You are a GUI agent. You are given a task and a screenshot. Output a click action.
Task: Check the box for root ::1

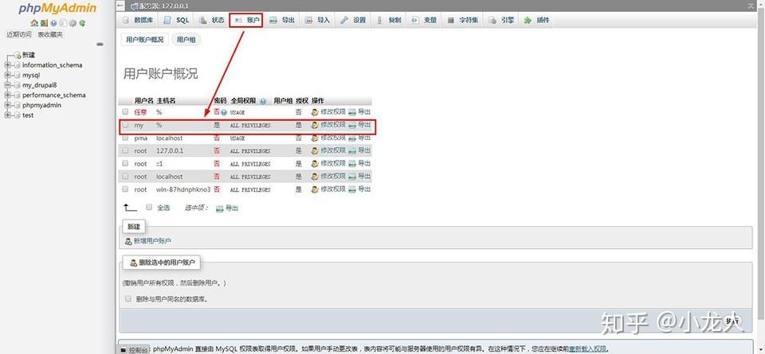pos(125,163)
